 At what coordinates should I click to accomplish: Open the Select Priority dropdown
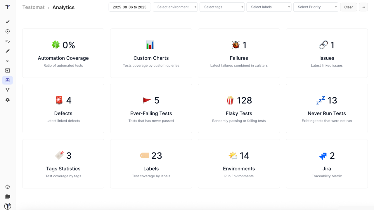[x=316, y=7]
